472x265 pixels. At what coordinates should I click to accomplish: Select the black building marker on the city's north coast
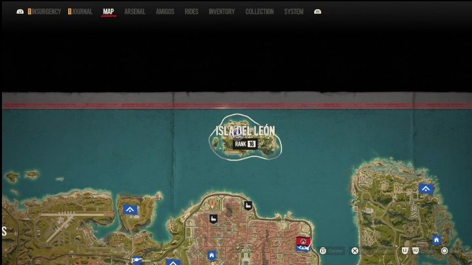pos(248,205)
